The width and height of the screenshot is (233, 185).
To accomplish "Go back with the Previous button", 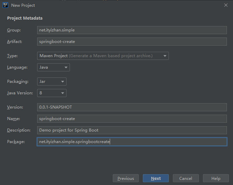I will [x=126, y=178].
